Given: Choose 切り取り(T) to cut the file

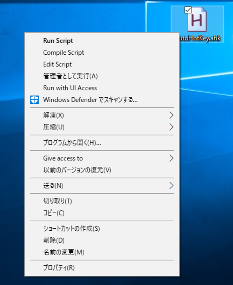Looking at the screenshot, I should pos(102,201).
